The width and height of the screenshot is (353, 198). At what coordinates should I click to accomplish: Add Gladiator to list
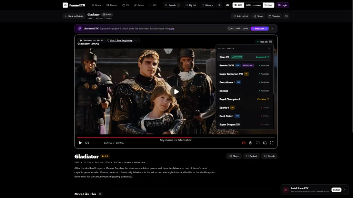(x=240, y=16)
